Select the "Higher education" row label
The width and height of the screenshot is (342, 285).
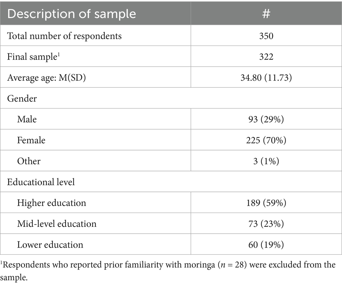52,203
